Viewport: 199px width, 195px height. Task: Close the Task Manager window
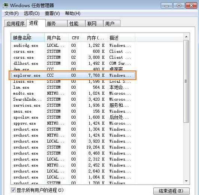click(191, 6)
